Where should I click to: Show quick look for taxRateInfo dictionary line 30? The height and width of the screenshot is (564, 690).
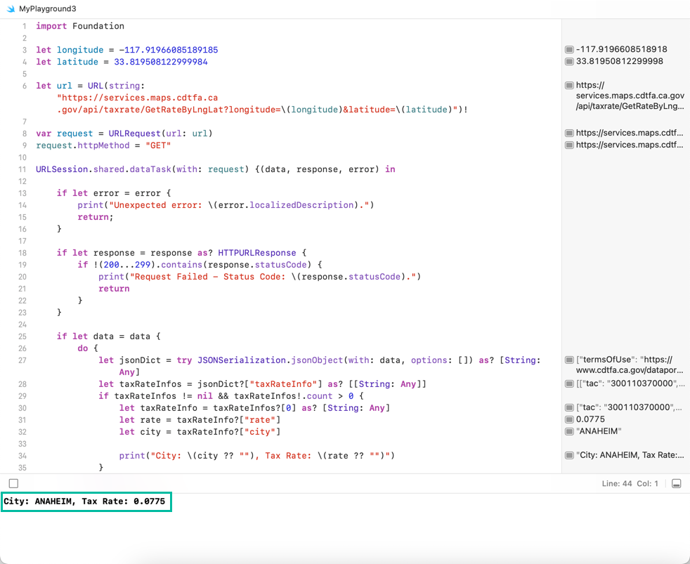pos(569,407)
